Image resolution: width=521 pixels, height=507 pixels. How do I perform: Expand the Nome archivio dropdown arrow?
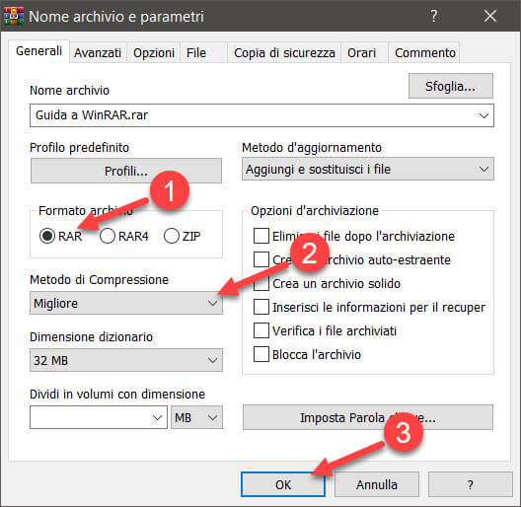point(484,115)
